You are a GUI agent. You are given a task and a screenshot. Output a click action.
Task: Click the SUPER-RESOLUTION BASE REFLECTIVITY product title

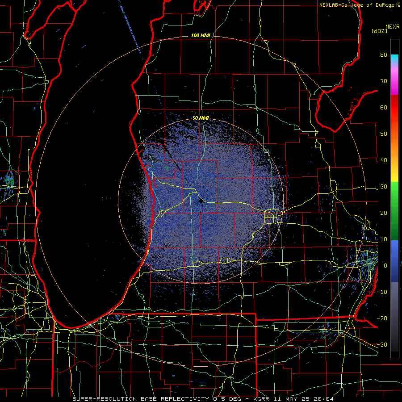141,399
